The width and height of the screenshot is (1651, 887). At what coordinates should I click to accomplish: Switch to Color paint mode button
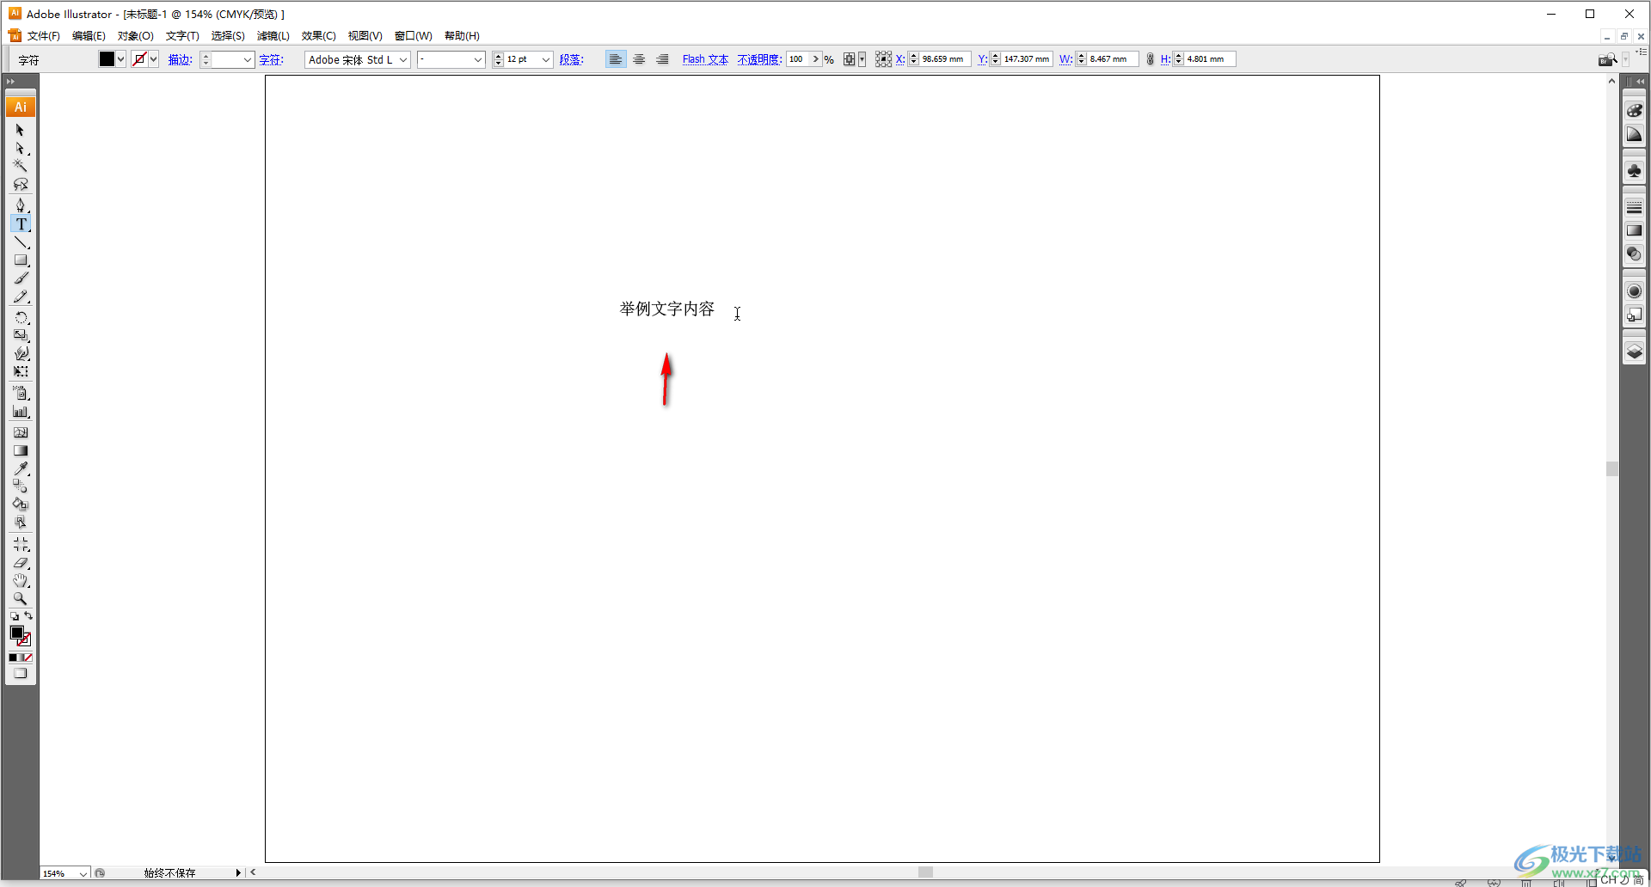click(13, 658)
